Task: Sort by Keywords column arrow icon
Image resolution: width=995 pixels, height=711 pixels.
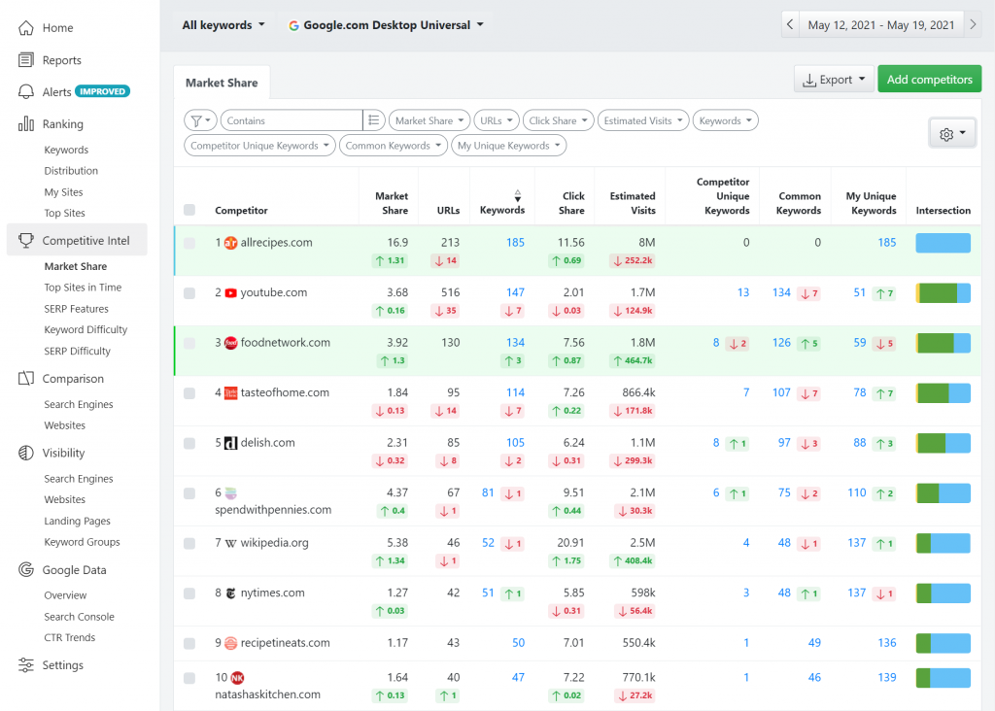Action: 518,196
